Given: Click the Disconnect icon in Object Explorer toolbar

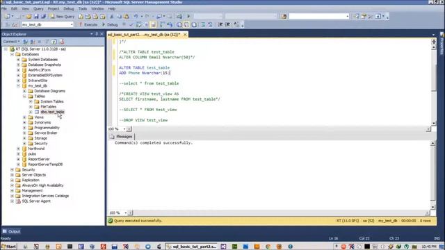Looking at the screenshot, I should click(33, 42).
